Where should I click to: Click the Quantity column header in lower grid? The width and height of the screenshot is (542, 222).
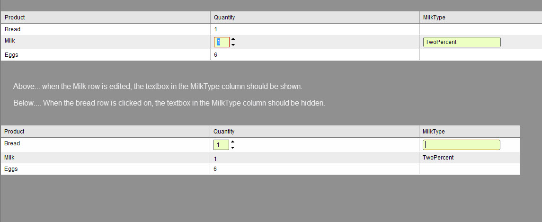[x=224, y=132]
